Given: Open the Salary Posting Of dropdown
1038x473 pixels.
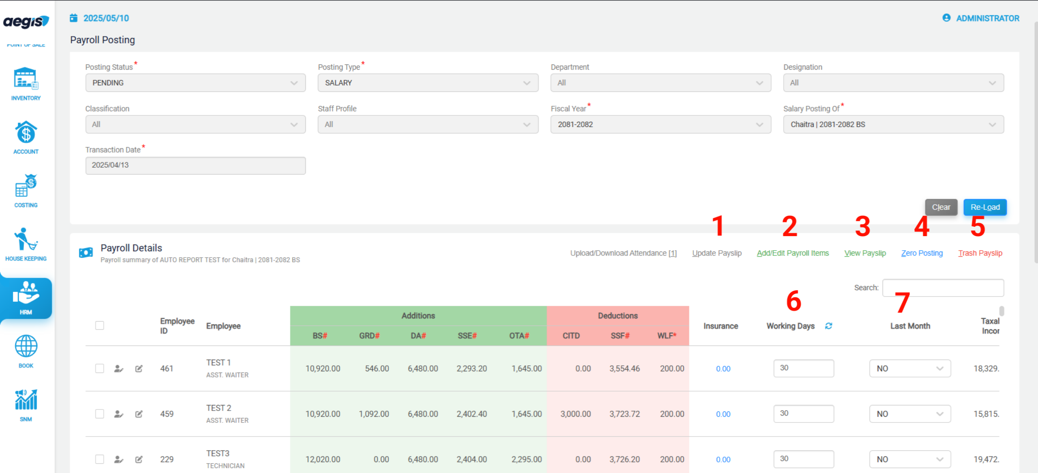Looking at the screenshot, I should (894, 124).
